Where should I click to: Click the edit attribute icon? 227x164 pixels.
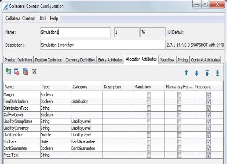(34, 71)
